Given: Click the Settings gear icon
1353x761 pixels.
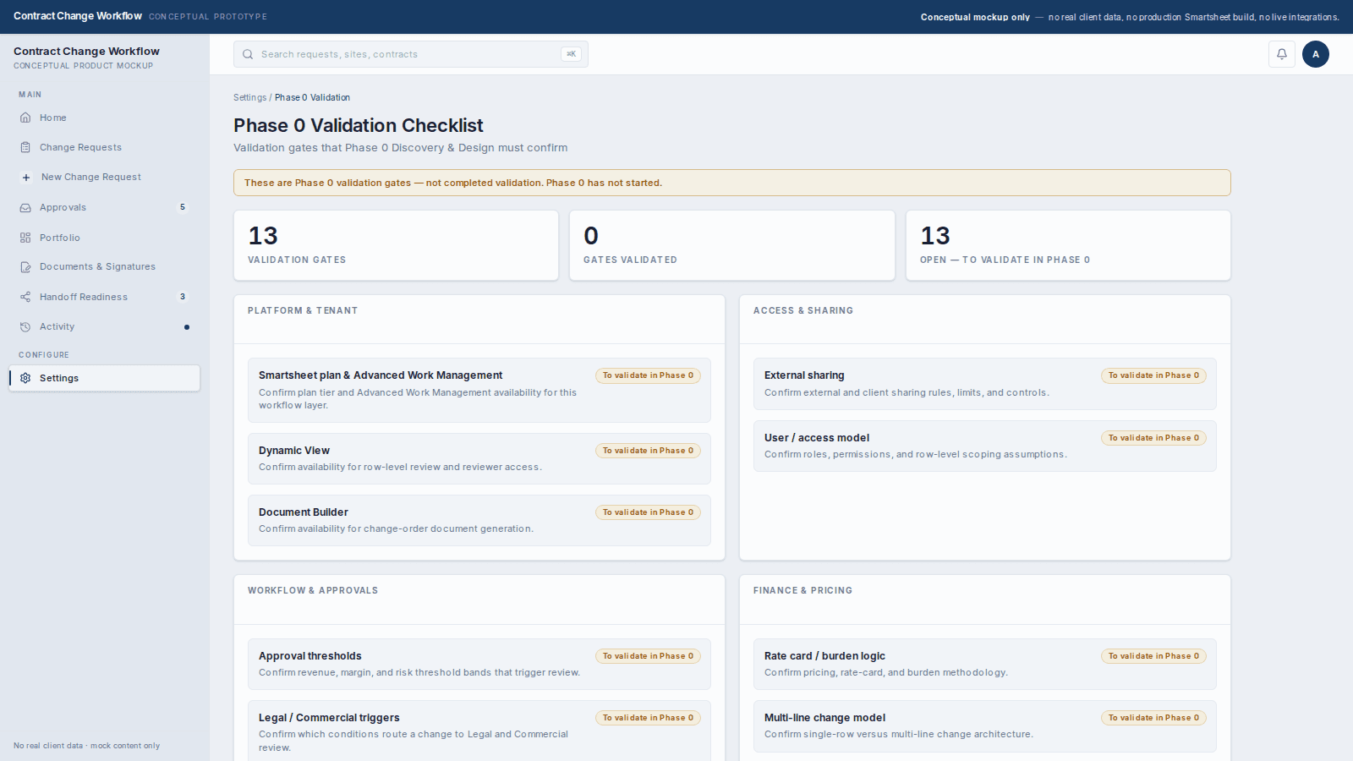Looking at the screenshot, I should coord(25,378).
